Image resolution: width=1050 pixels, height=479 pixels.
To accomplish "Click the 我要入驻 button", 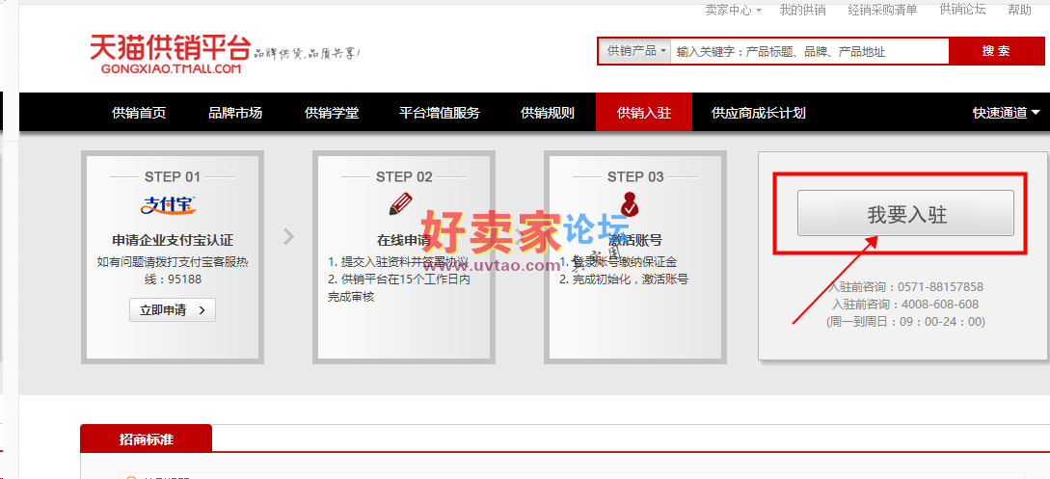I will [905, 214].
